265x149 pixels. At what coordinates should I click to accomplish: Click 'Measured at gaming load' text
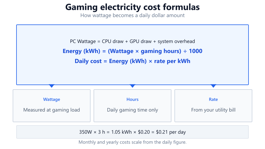[x=52, y=110]
